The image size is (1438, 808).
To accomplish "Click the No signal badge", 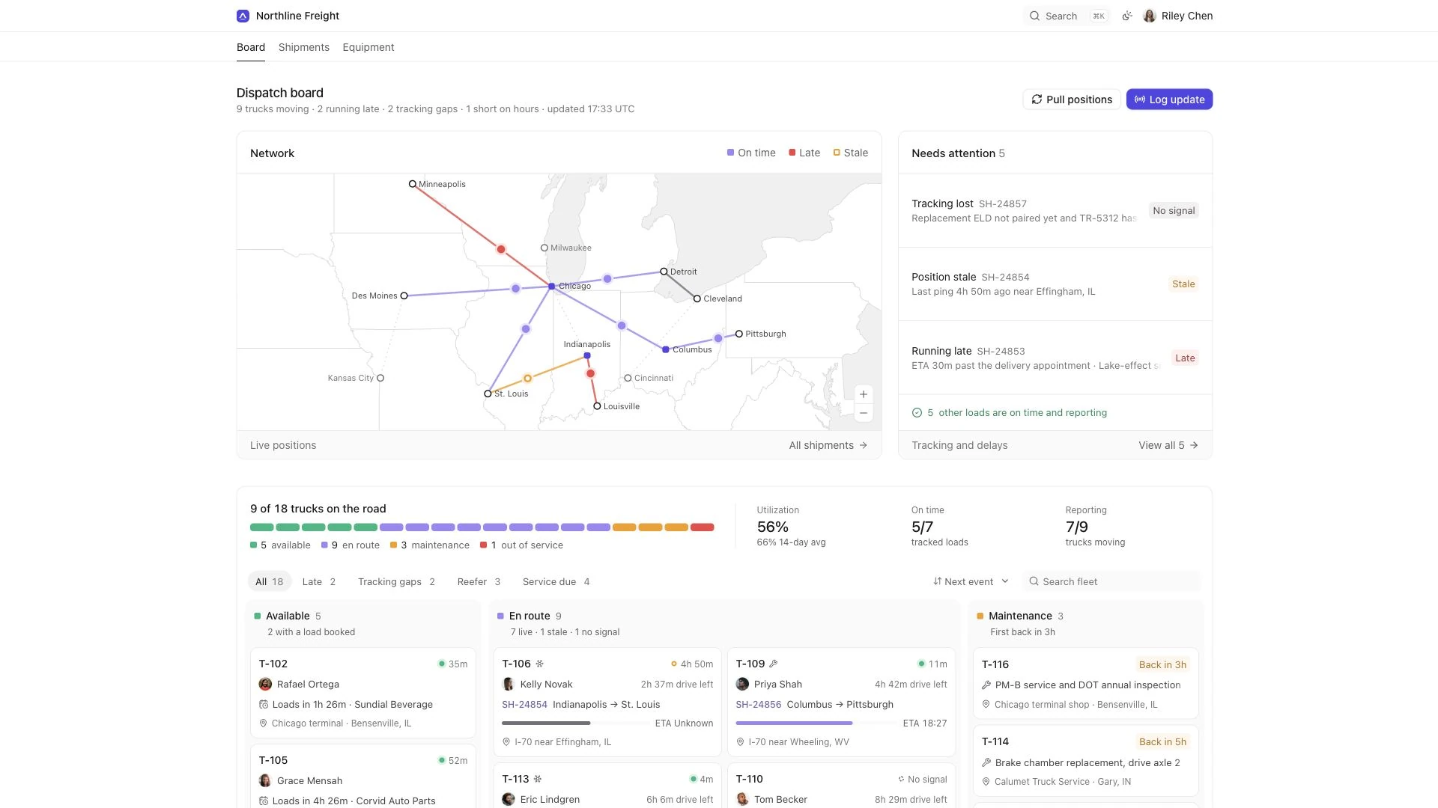I will [1174, 211].
